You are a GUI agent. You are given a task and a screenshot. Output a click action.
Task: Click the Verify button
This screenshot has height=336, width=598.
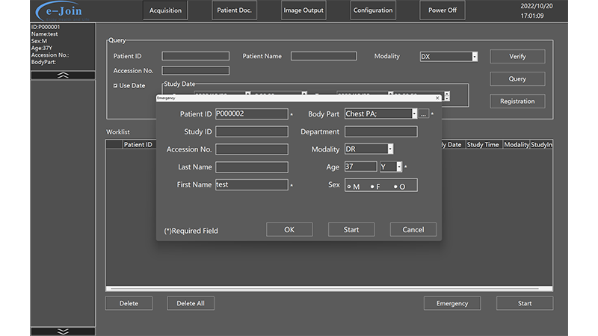(517, 57)
